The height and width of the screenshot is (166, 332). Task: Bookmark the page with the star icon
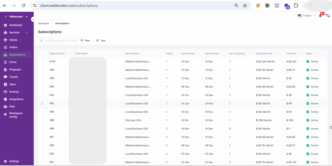(x=245, y=6)
